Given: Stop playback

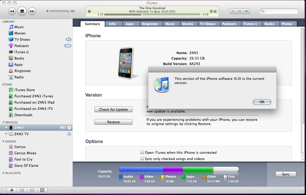Looking at the screenshot, I should coord(22,11).
